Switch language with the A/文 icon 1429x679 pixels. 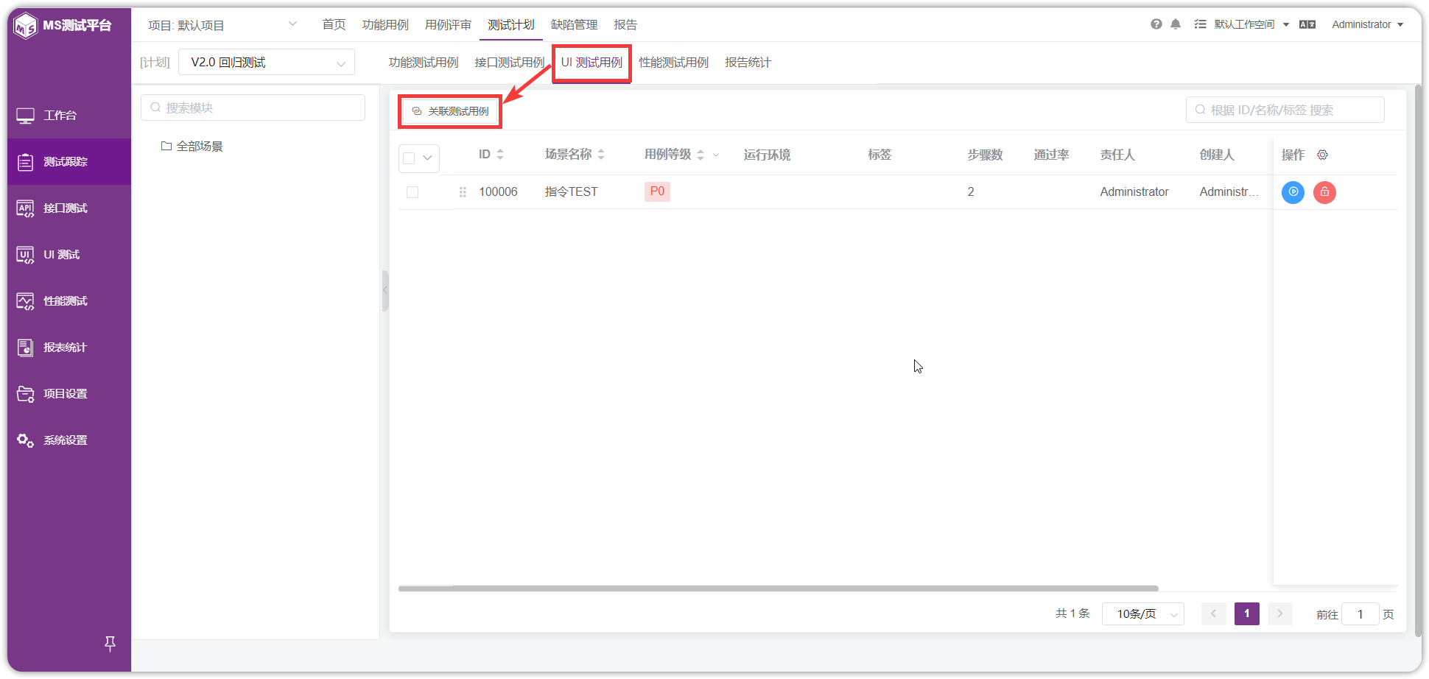1307,24
